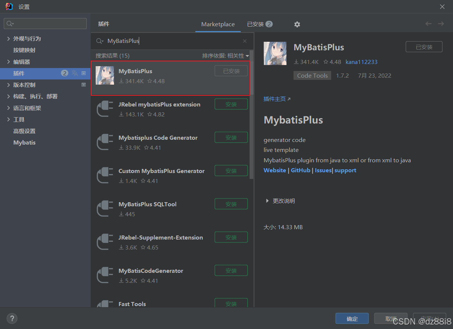Image resolution: width=453 pixels, height=329 pixels.
Task: Click 已安装 button in details panel
Action: [x=424, y=47]
